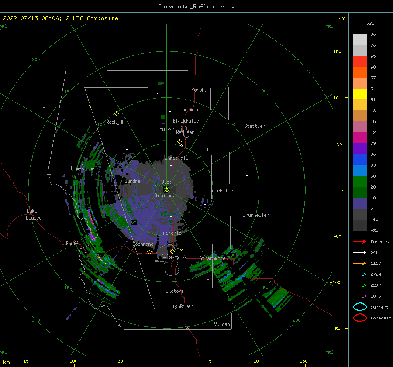Pick the green 22JP arrow in legend
The image size is (393, 367).
point(360,285)
